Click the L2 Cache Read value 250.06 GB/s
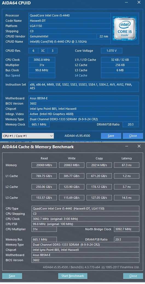 tap(44, 187)
